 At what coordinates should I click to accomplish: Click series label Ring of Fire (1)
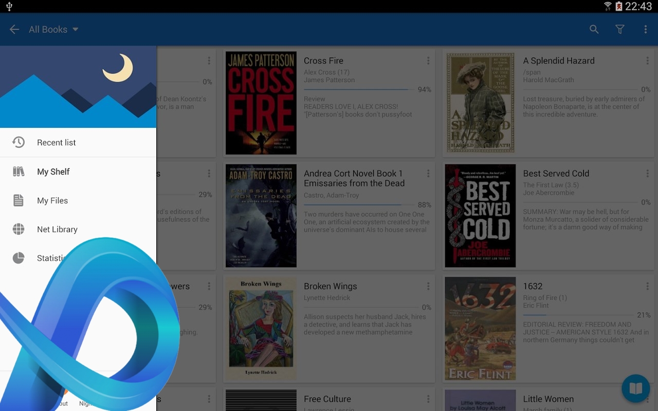545,298
